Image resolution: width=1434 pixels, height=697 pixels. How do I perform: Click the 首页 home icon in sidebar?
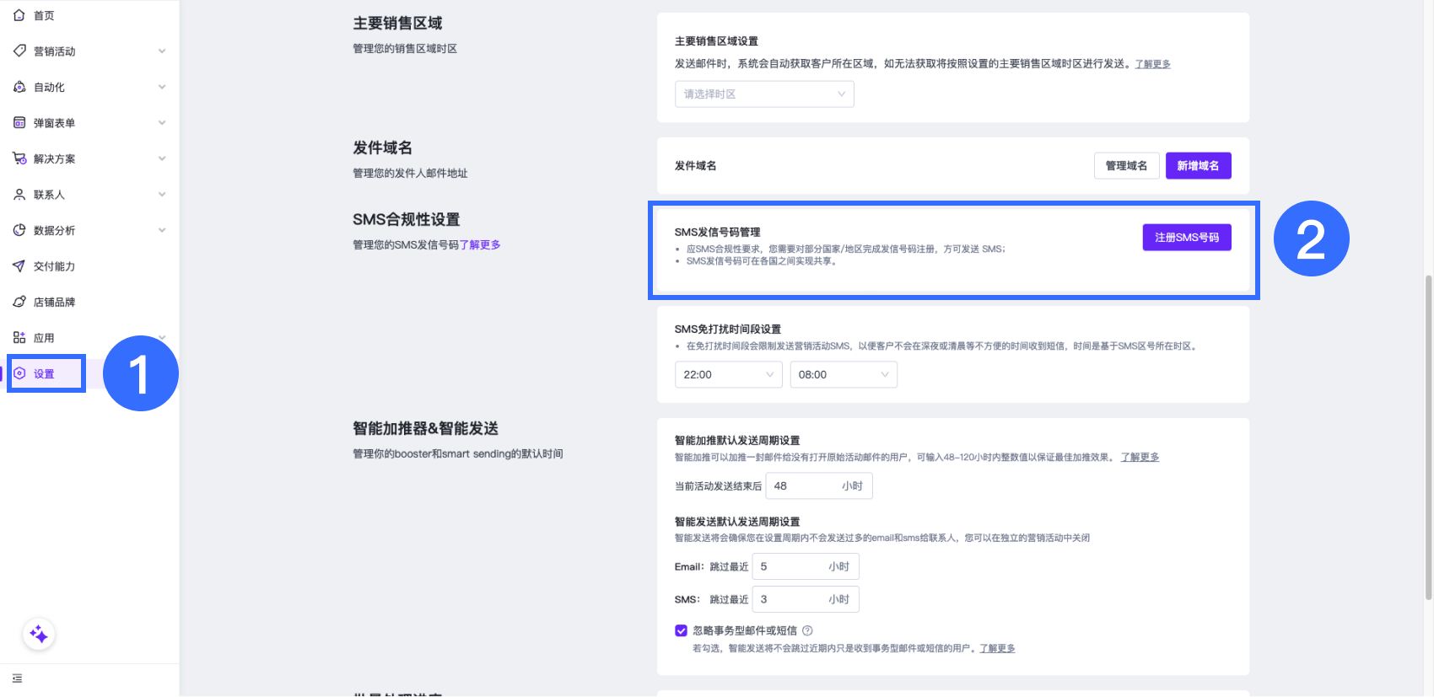19,15
